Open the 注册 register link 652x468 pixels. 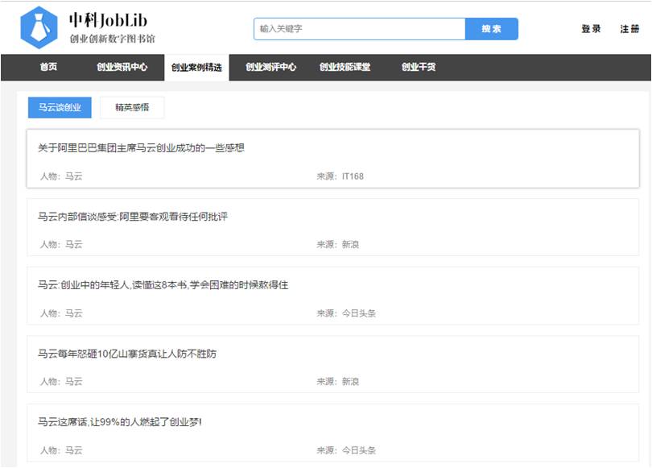(629, 29)
